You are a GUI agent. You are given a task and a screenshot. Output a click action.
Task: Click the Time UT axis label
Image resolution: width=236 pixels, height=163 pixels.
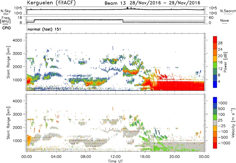[x=115, y=161]
